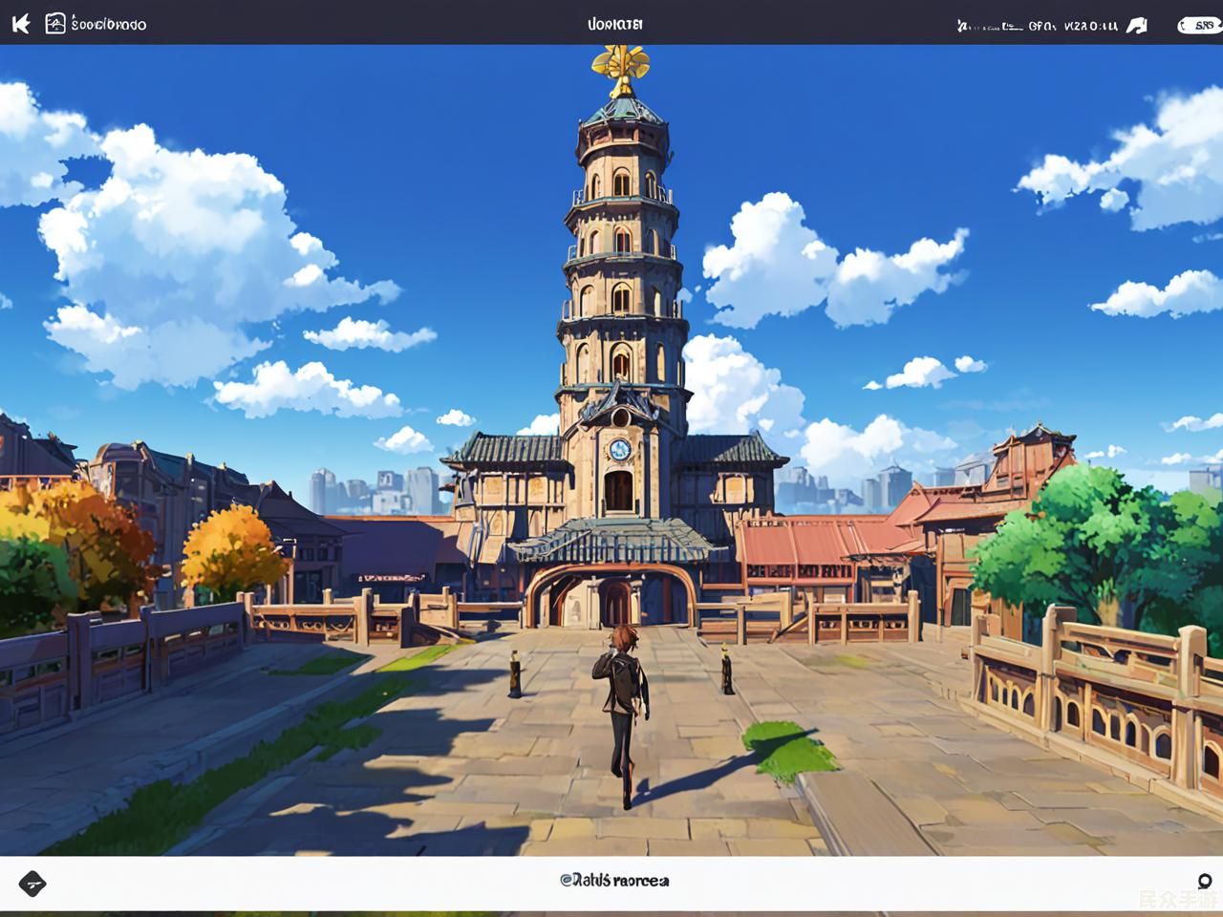Click the caption text in the bottom bar
The height and width of the screenshot is (917, 1223).
[614, 881]
